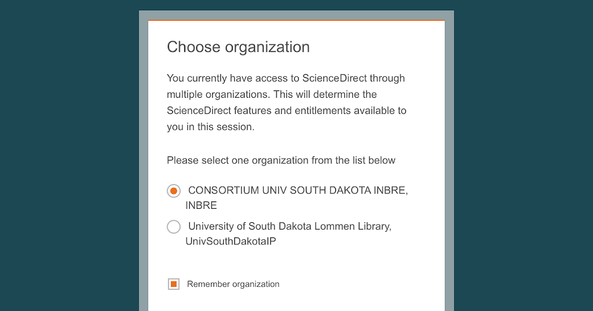Click the 'Choose organization' heading
This screenshot has width=593, height=311.
(x=238, y=47)
